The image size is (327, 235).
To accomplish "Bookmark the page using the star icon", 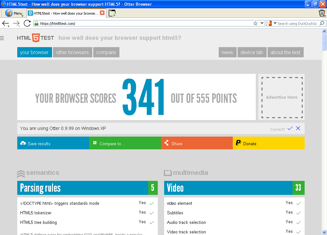I will point(255,23).
